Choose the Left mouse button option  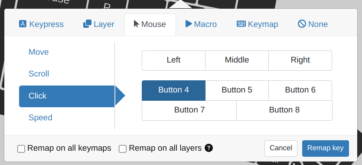(173, 60)
